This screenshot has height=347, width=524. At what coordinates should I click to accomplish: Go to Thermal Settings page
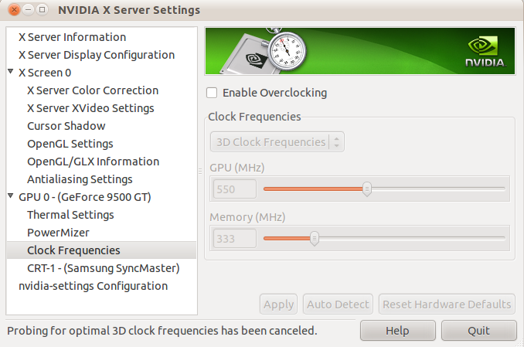tap(70, 215)
